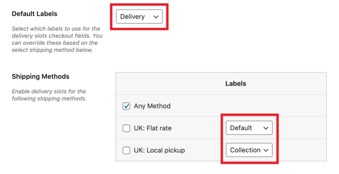Click the chevron arrow in the 'Collection' dropdown

266,151
